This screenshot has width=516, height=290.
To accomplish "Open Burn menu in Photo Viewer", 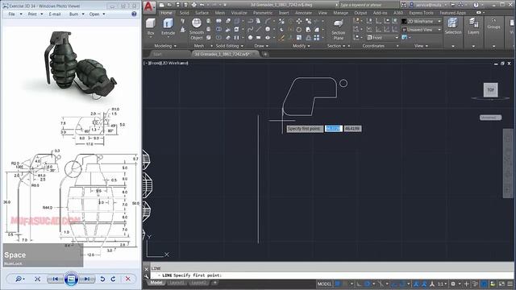I will pos(77,14).
